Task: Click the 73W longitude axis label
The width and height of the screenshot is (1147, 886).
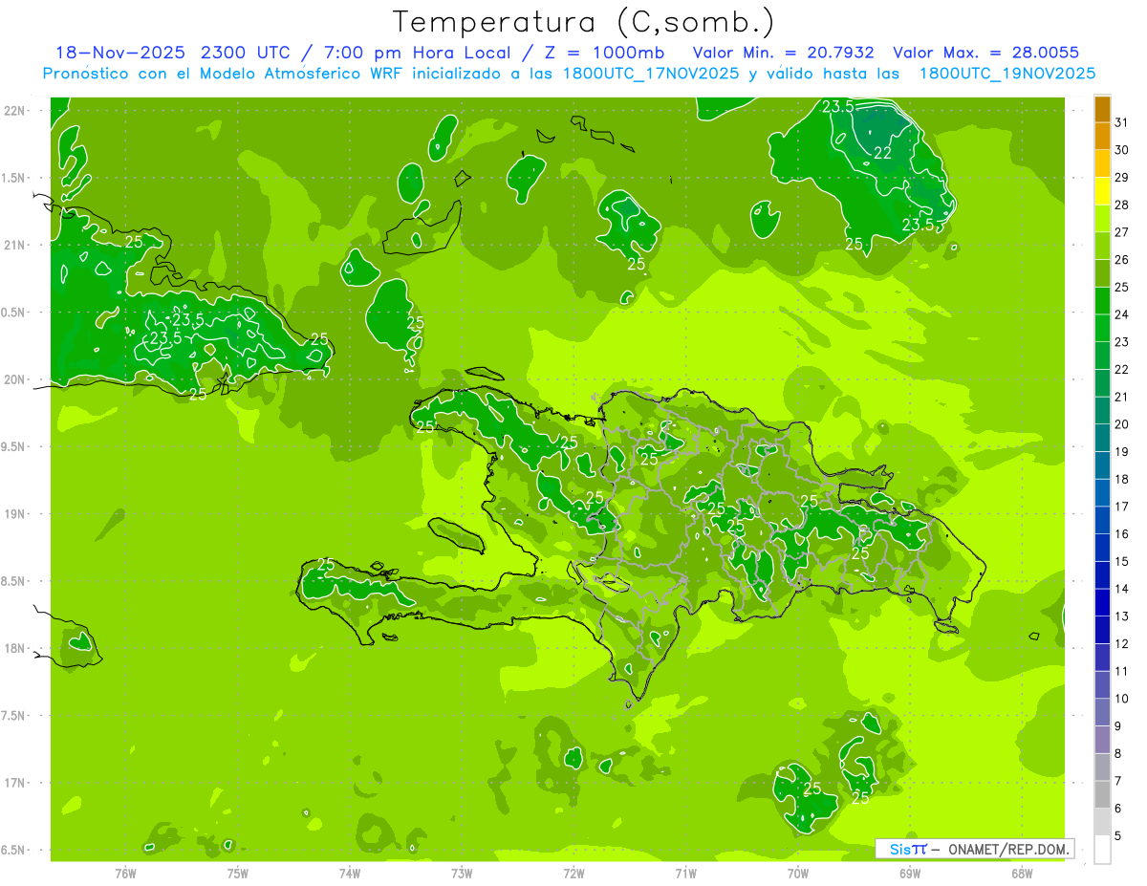Action: [462, 874]
